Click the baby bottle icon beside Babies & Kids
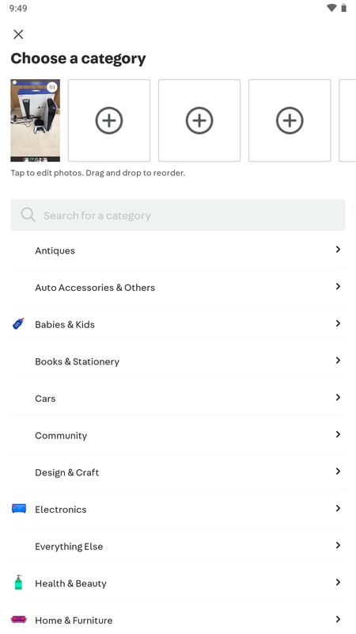 click(x=18, y=324)
